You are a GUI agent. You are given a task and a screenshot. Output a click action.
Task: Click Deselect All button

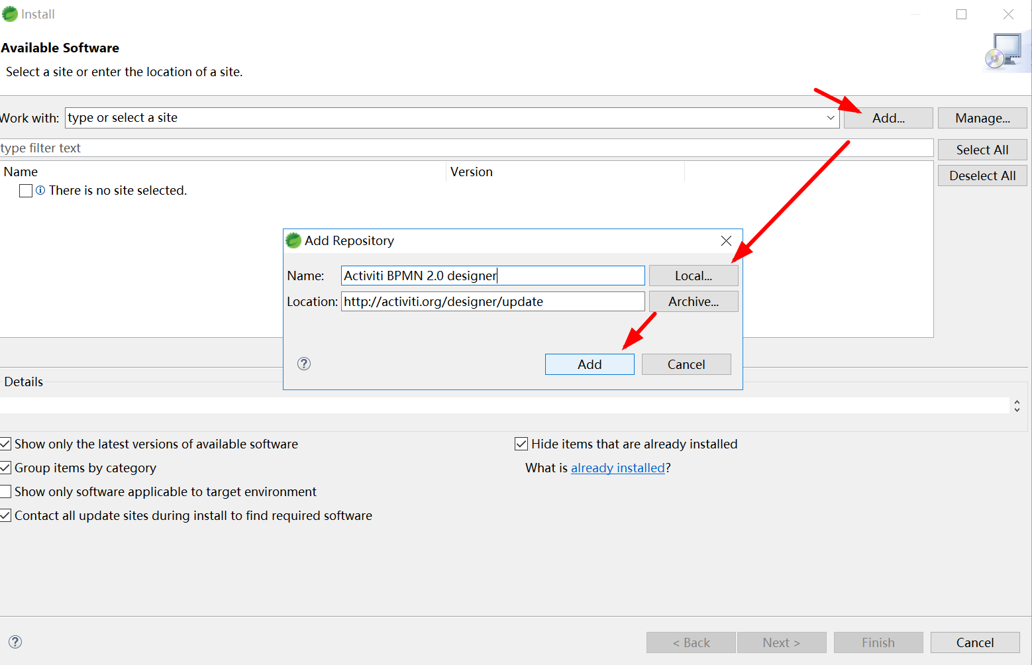point(982,176)
